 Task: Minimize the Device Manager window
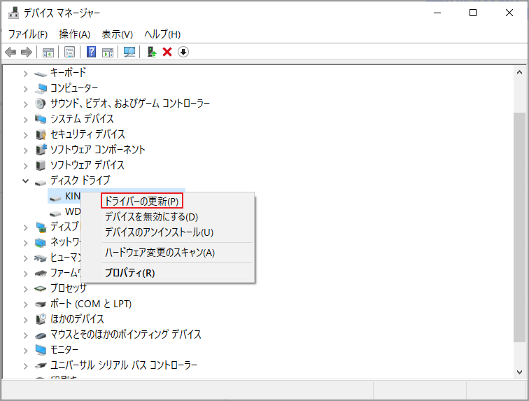437,13
